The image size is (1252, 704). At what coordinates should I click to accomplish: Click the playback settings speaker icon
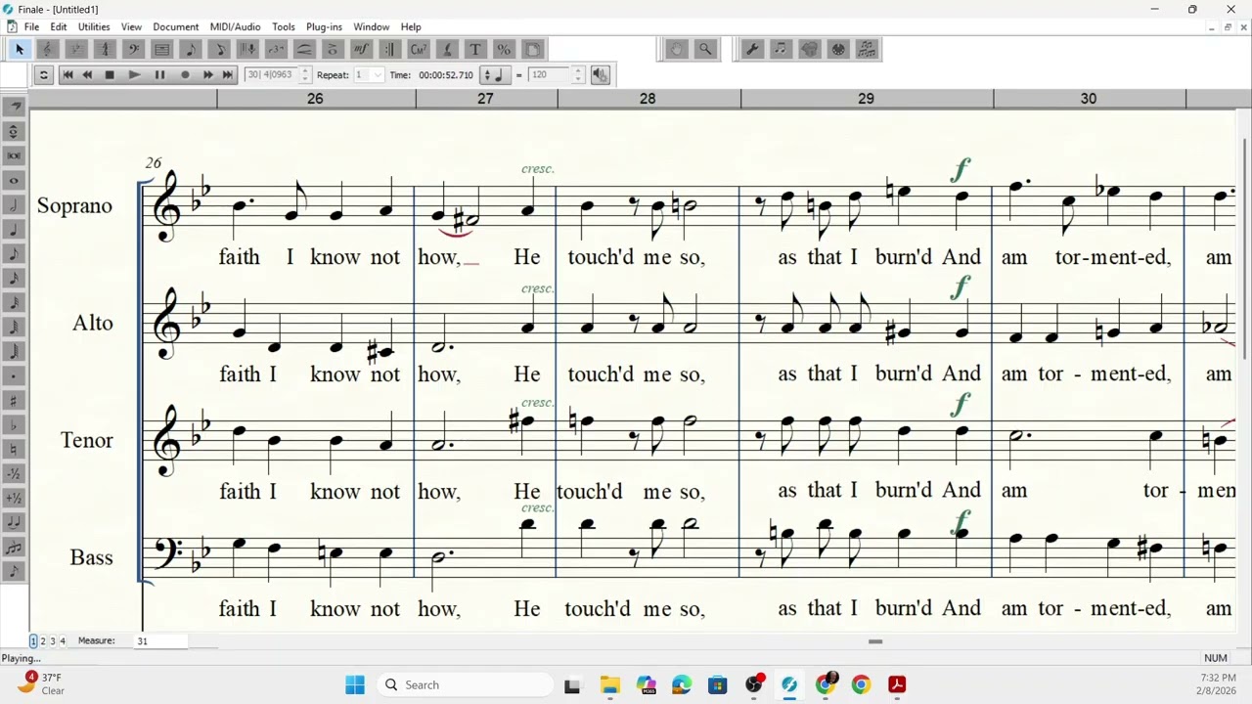601,74
